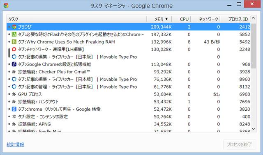
Task: Select the 設定 - コンテンツの設定 row
Action: click(128, 116)
